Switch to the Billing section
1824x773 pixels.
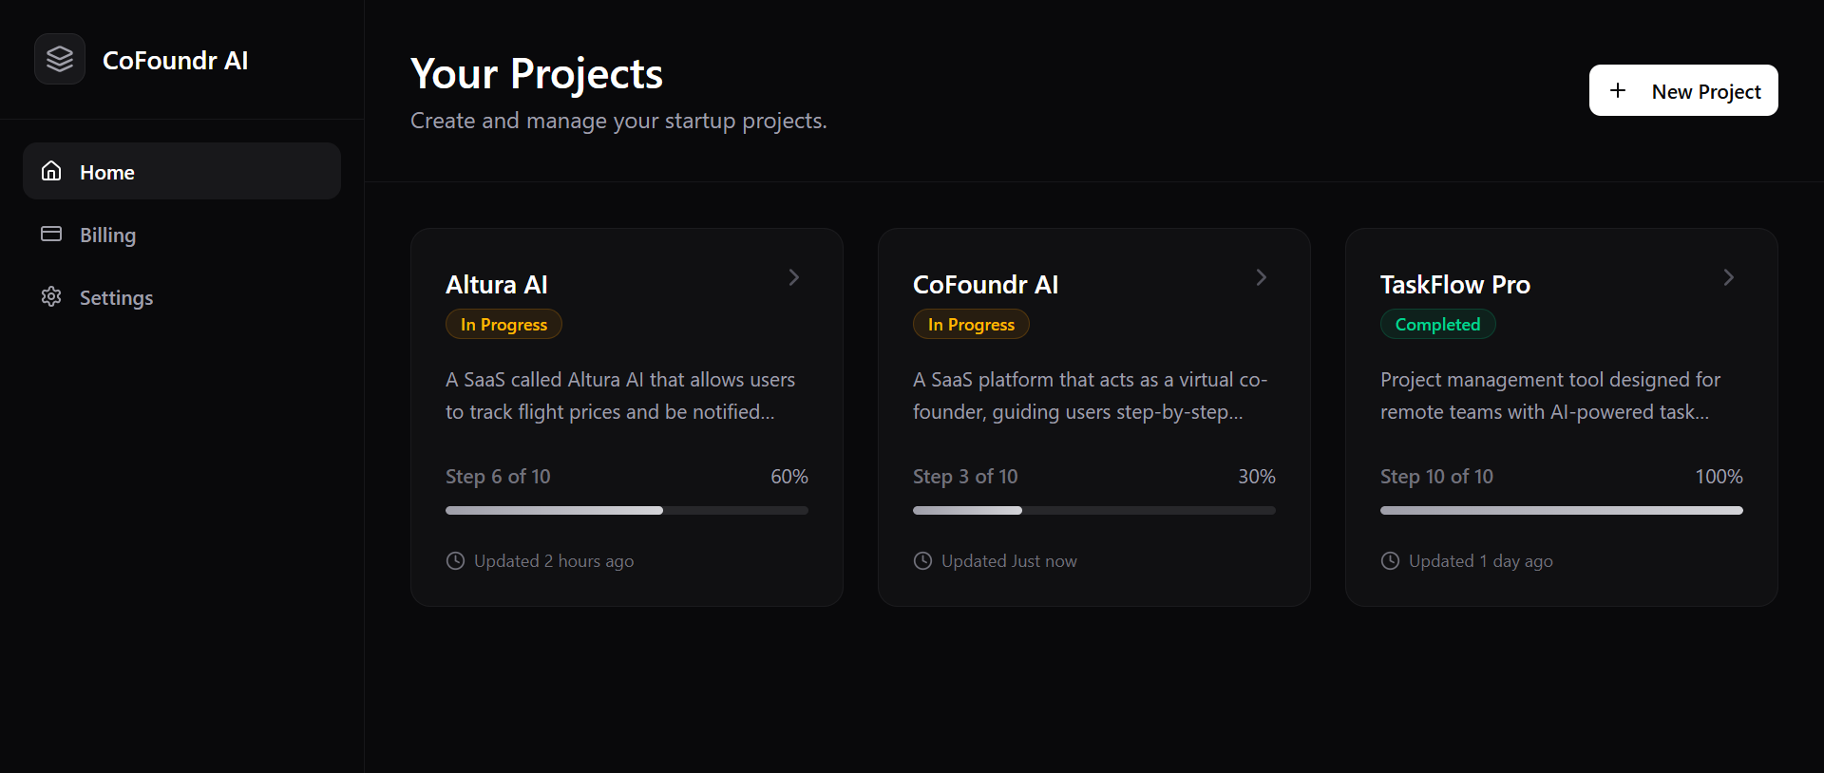tap(106, 235)
